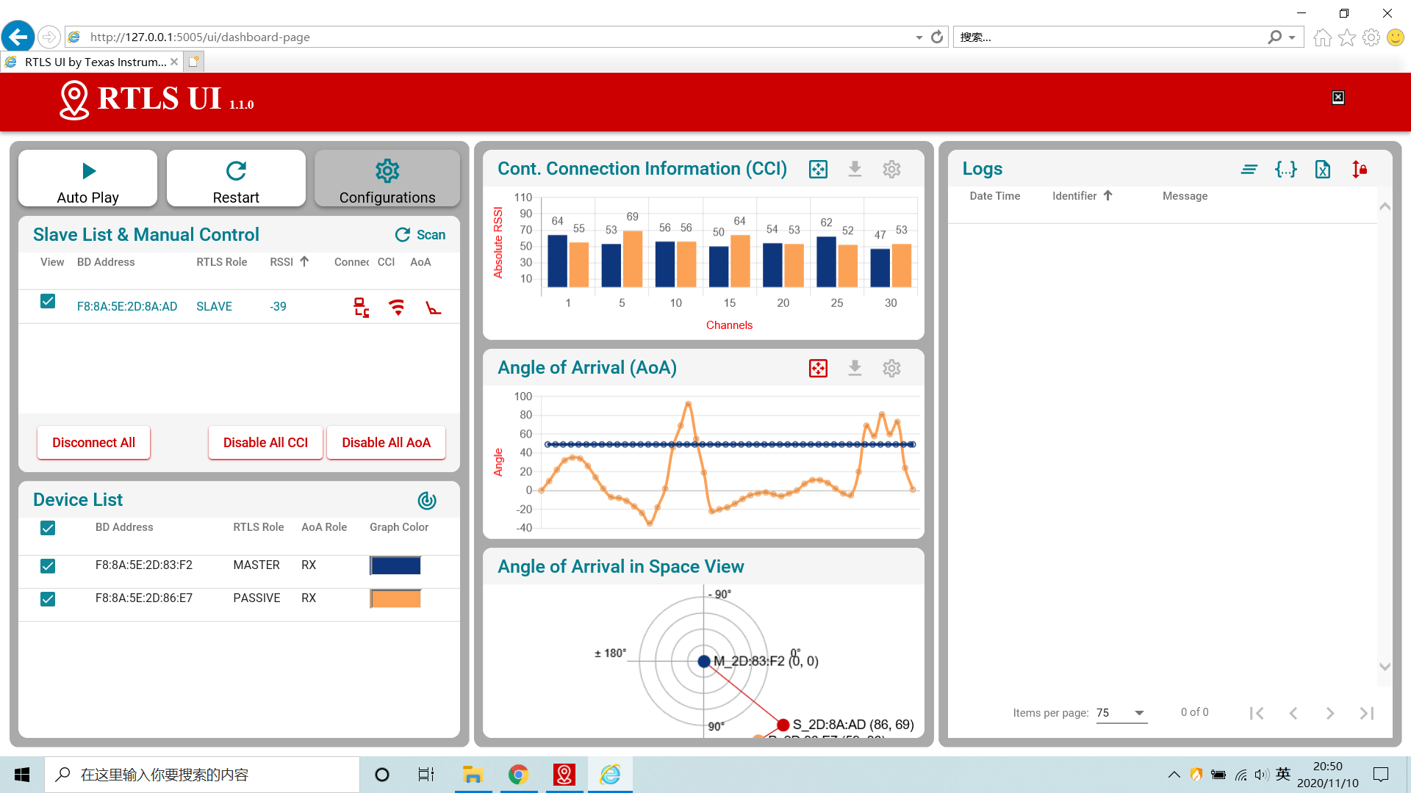
Task: Click the Disable All CCI button
Action: pyautogui.click(x=265, y=443)
